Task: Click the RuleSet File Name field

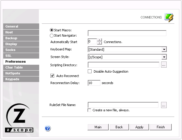Action: tap(123, 105)
